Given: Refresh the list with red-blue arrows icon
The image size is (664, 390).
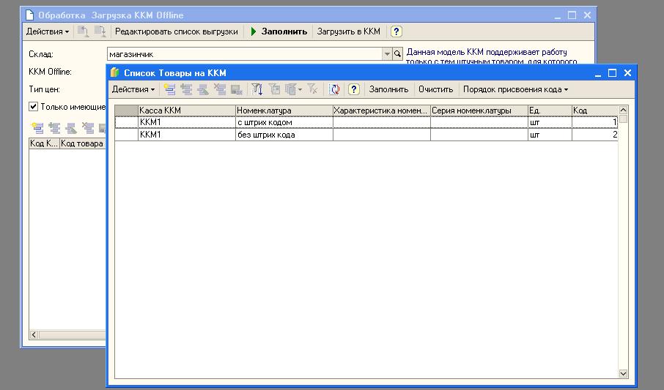Looking at the screenshot, I should pyautogui.click(x=334, y=89).
